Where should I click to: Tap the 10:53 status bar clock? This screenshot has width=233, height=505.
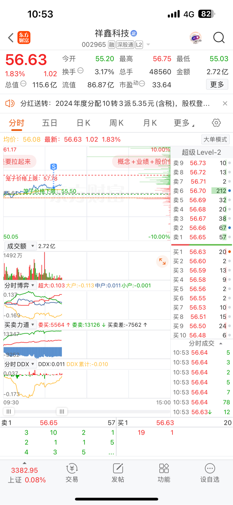[40, 14]
